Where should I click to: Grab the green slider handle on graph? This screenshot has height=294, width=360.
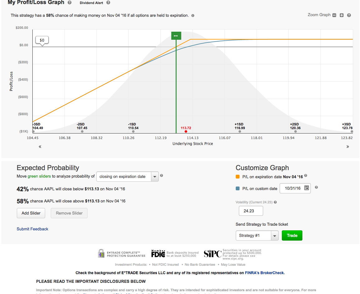[176, 36]
